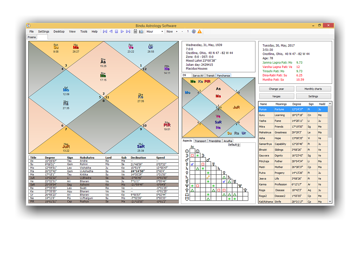Increase time step with the plus icon

176,31
